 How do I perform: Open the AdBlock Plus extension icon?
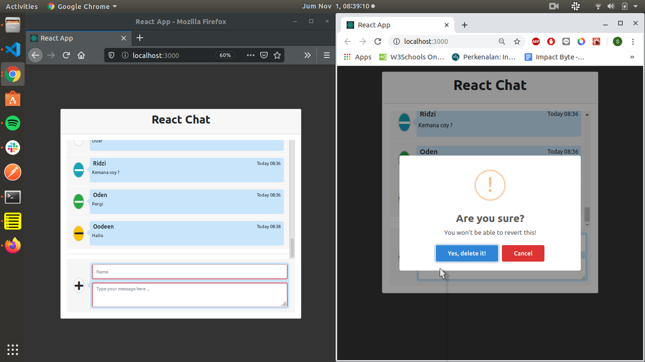536,41
